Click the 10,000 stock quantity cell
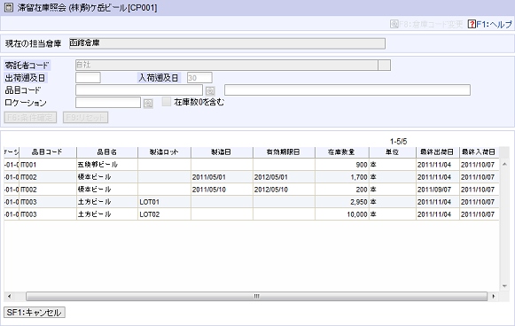The width and height of the screenshot is (515, 326). [342, 214]
